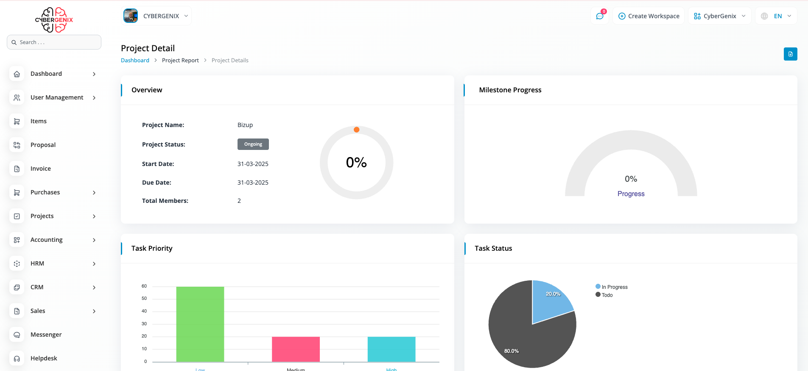Image resolution: width=808 pixels, height=371 pixels.
Task: Expand the Accounting menu section
Action: 53,240
